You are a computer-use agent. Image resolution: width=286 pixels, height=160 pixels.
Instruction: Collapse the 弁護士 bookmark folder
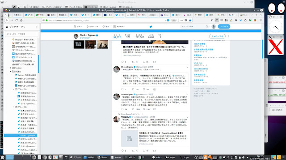tap(11, 72)
